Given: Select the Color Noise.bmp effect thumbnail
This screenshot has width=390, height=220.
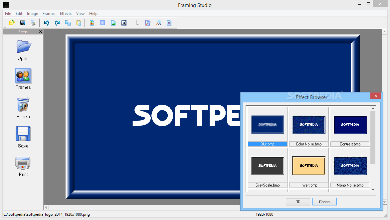Looking at the screenshot, I should click(309, 125).
